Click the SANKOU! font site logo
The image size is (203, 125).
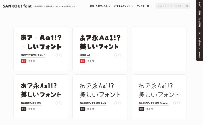click(x=17, y=6)
